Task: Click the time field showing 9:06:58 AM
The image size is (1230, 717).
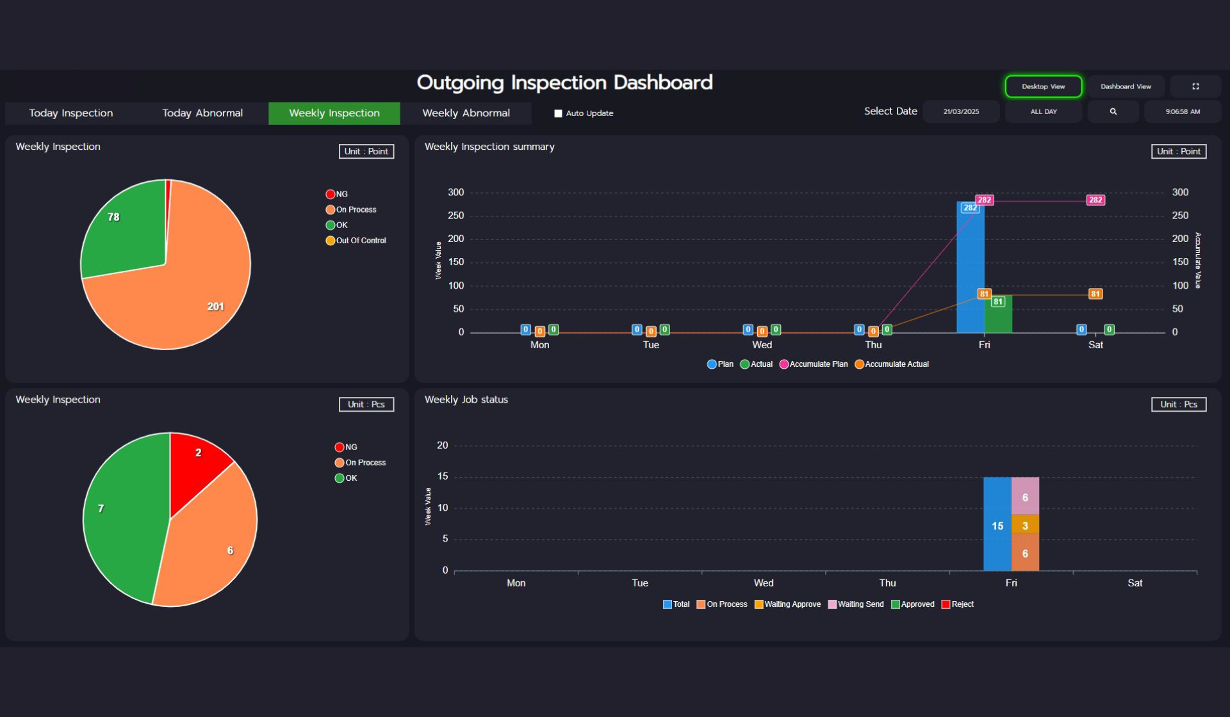Action: click(1182, 111)
